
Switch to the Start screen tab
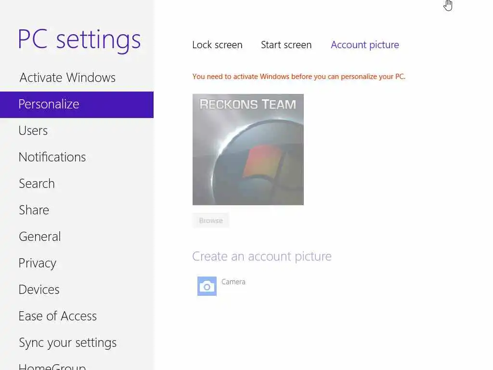286,45
